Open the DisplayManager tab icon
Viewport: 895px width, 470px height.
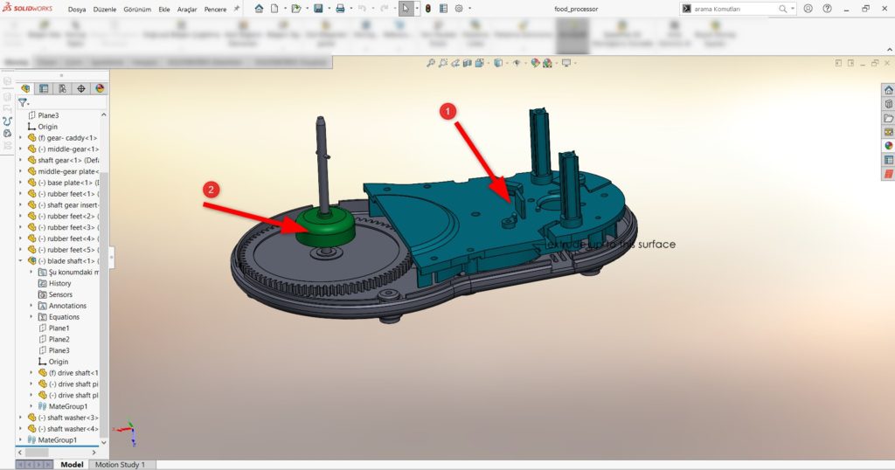(x=100, y=88)
